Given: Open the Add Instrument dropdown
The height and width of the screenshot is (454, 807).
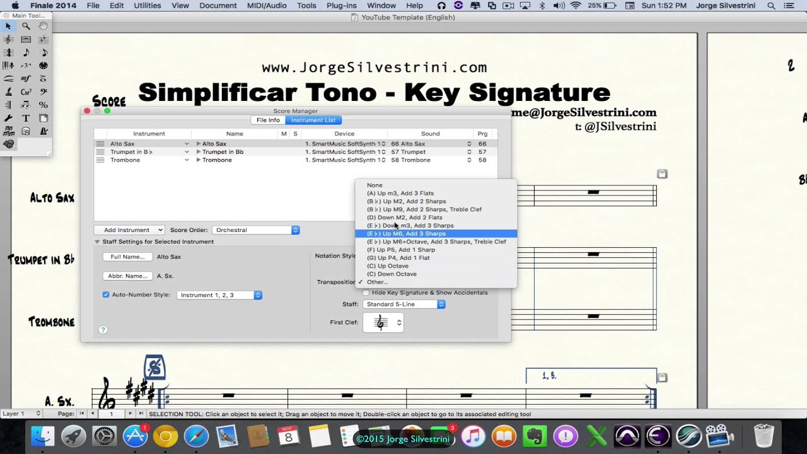Looking at the screenshot, I should click(129, 230).
